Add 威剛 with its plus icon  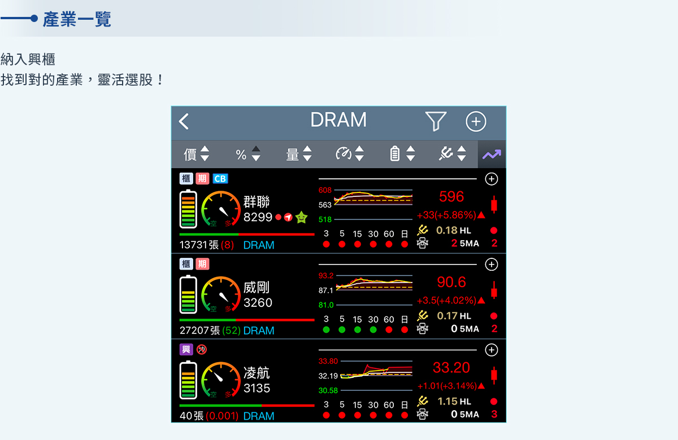click(492, 264)
